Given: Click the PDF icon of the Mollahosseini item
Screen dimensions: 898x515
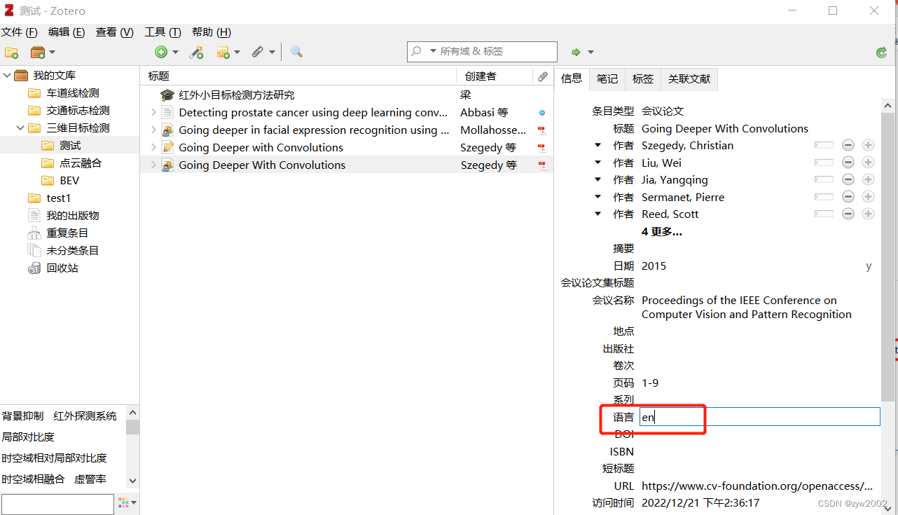Looking at the screenshot, I should [541, 130].
